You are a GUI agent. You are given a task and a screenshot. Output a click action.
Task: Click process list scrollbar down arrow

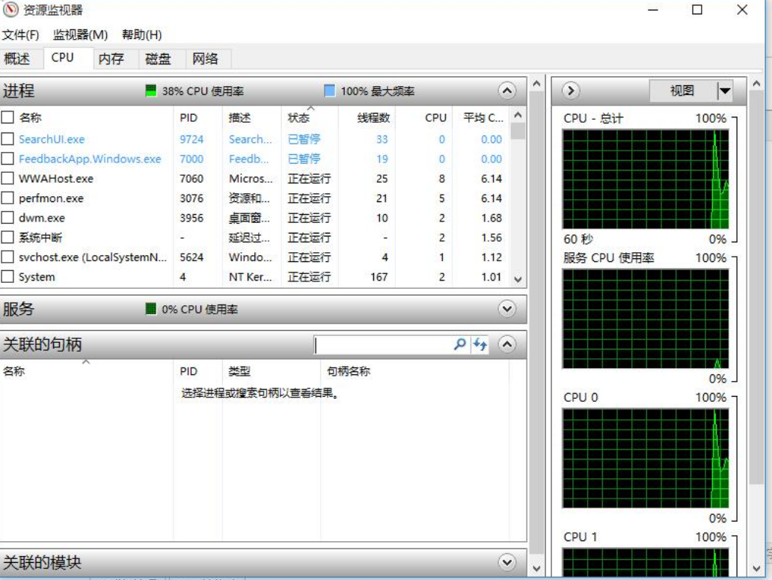point(518,279)
